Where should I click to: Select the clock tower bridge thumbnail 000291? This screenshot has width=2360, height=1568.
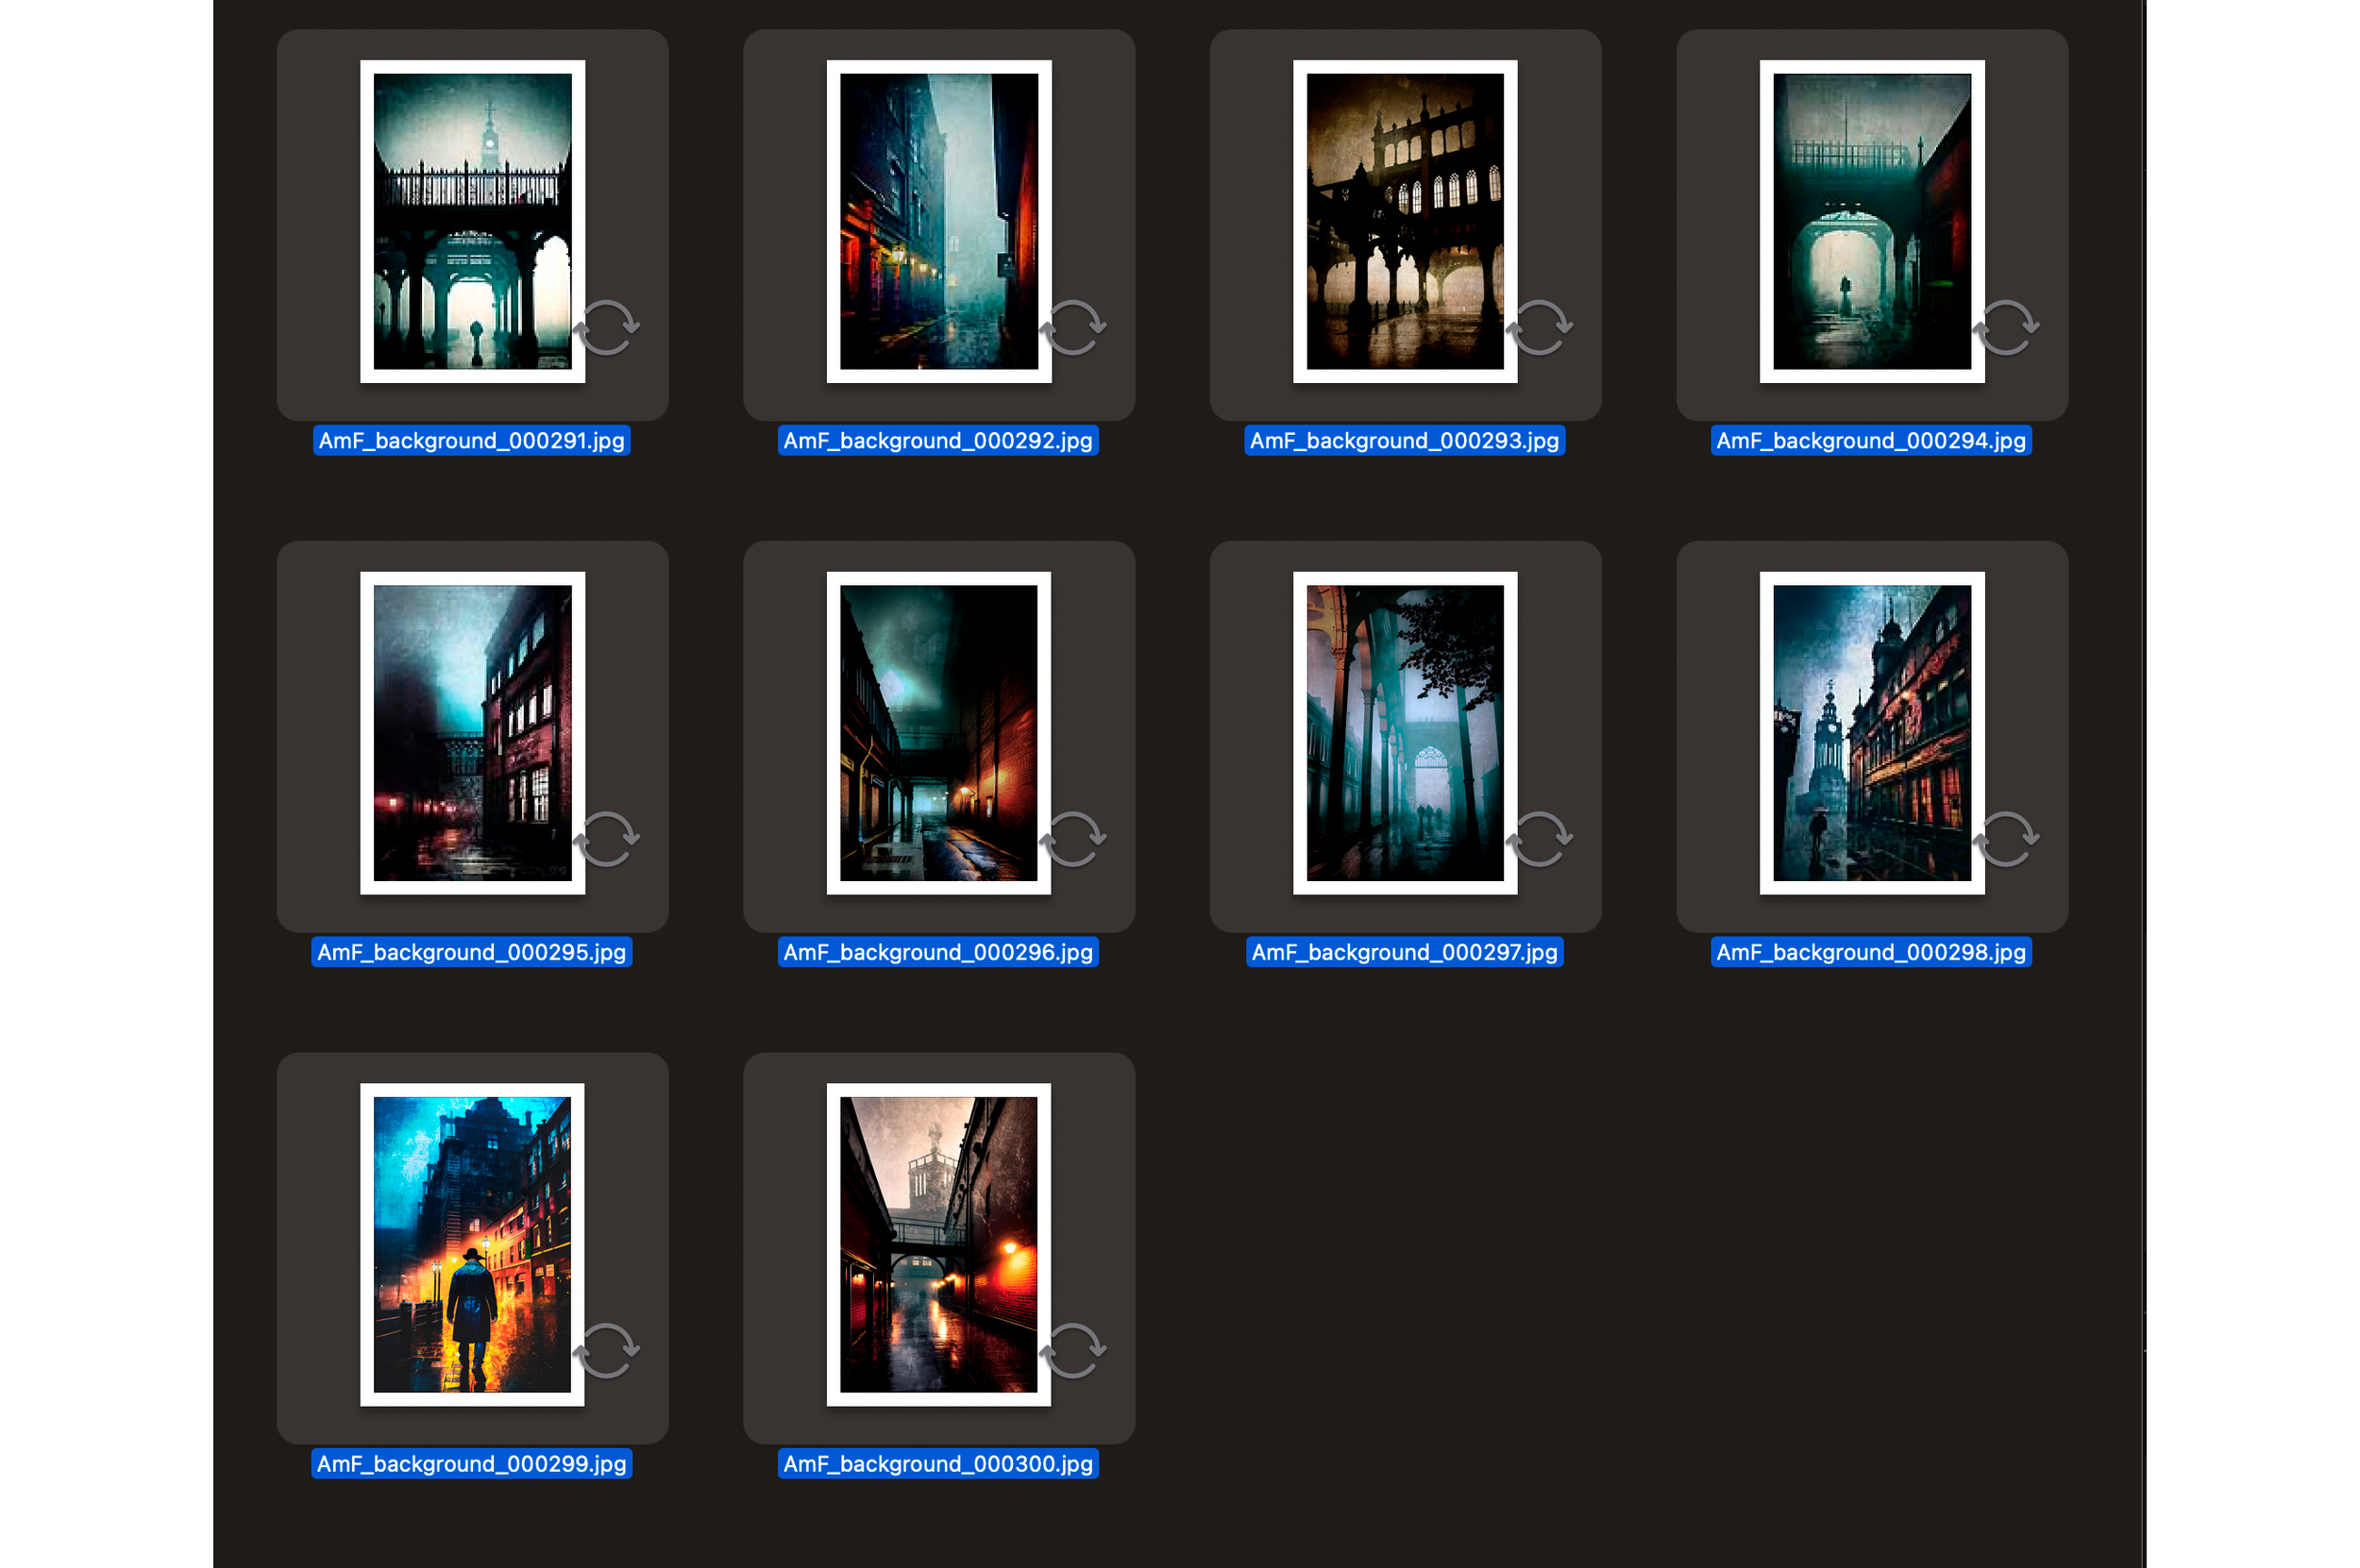(472, 221)
